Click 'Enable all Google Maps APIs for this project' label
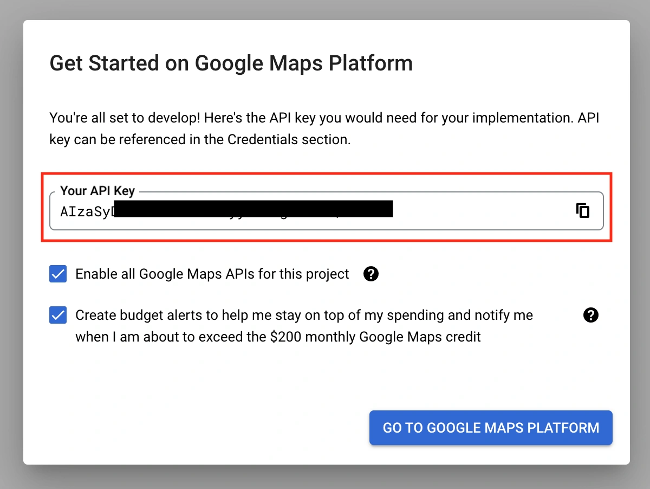The height and width of the screenshot is (489, 650). pos(212,274)
